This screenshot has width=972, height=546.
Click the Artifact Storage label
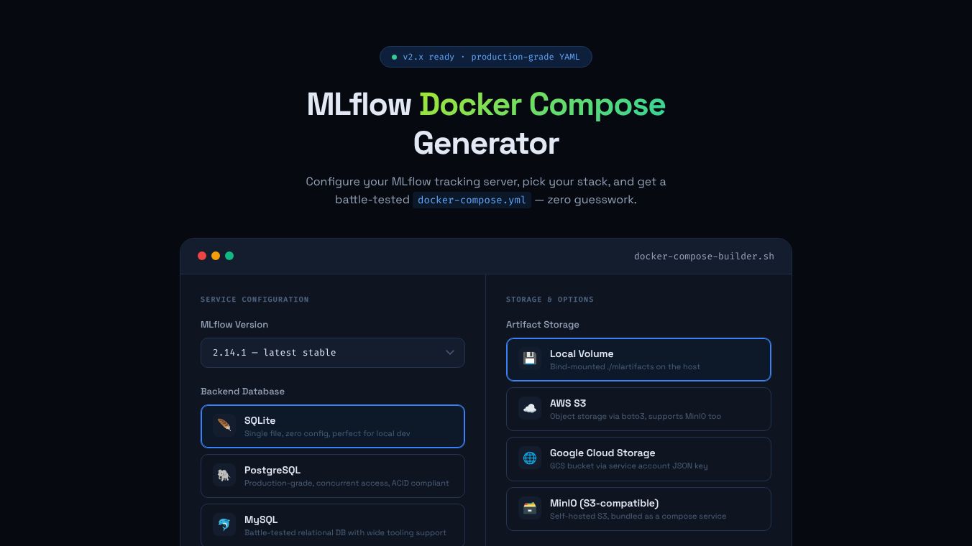tap(543, 325)
